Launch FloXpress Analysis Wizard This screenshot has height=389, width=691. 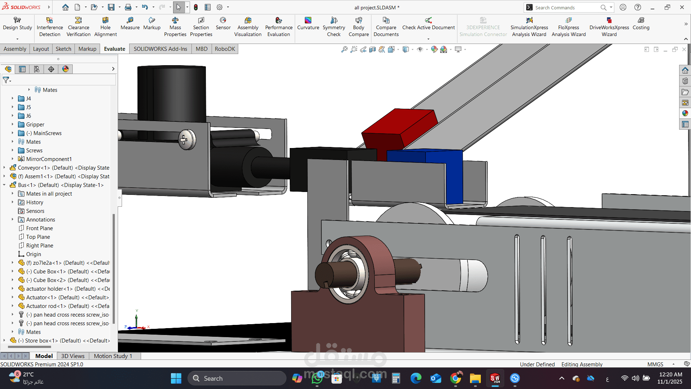click(569, 27)
